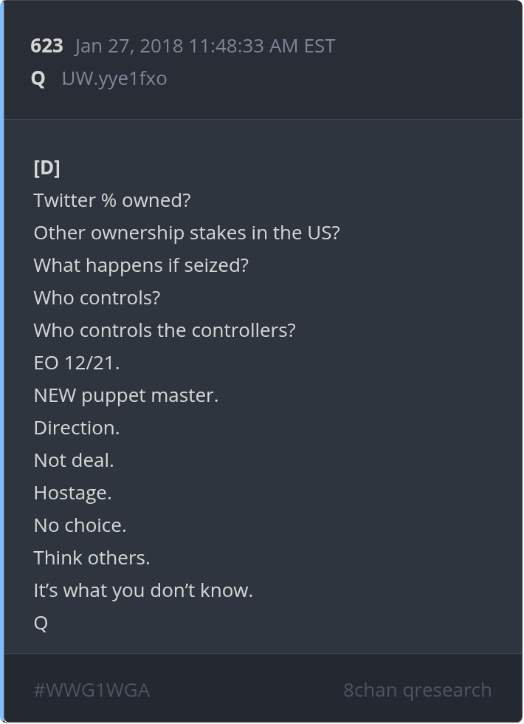Click "Other ownership stakes in the US?" line
This screenshot has height=724, width=524.
187,233
